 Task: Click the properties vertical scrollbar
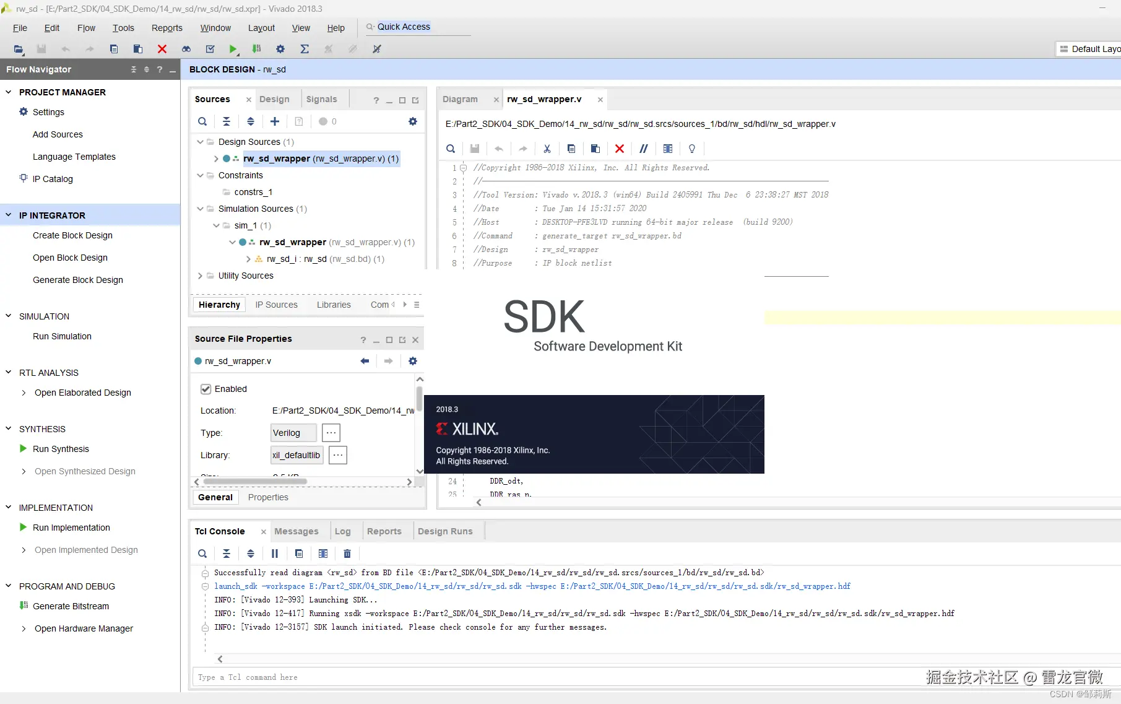pos(420,398)
